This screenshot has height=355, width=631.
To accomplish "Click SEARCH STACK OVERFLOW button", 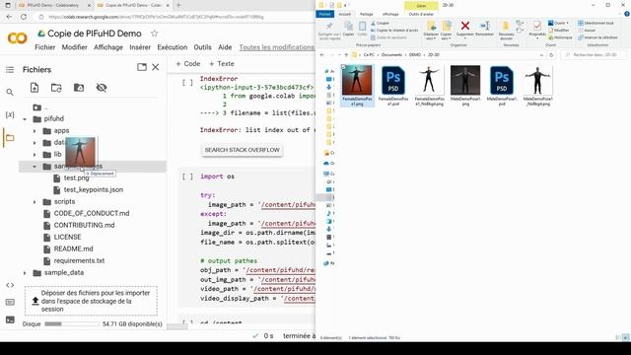I will pyautogui.click(x=242, y=150).
